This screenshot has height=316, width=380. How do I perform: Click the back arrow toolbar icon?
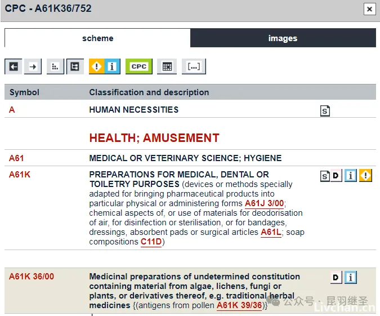tap(14, 66)
